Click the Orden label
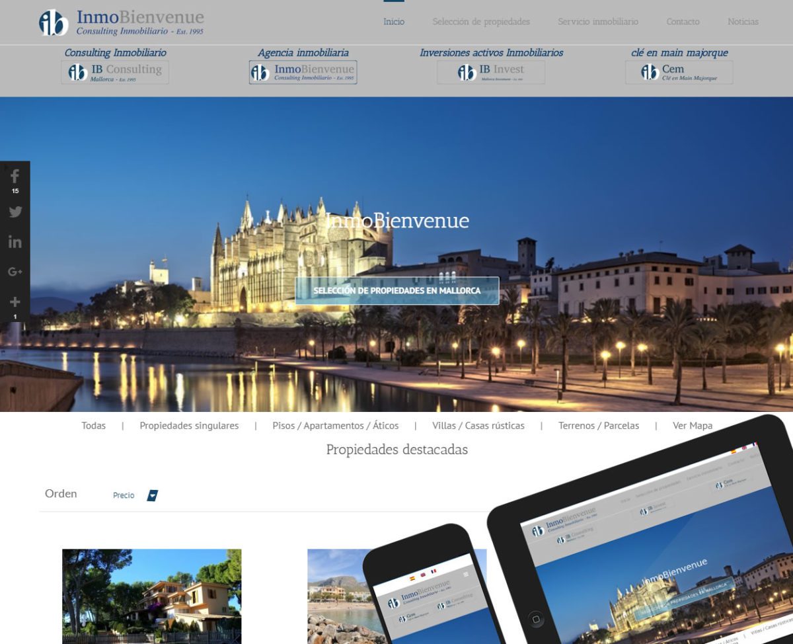This screenshot has width=793, height=644. [61, 493]
